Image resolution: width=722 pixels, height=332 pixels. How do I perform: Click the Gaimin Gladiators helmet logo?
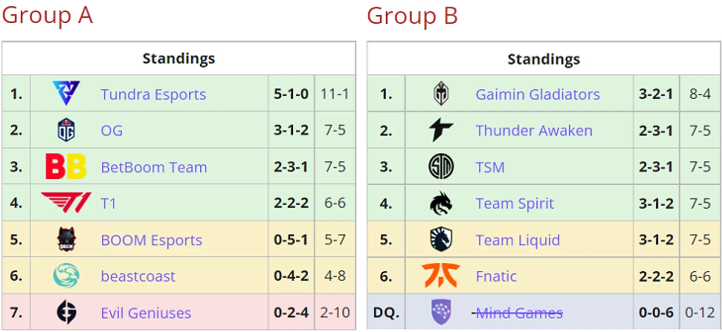click(x=441, y=94)
